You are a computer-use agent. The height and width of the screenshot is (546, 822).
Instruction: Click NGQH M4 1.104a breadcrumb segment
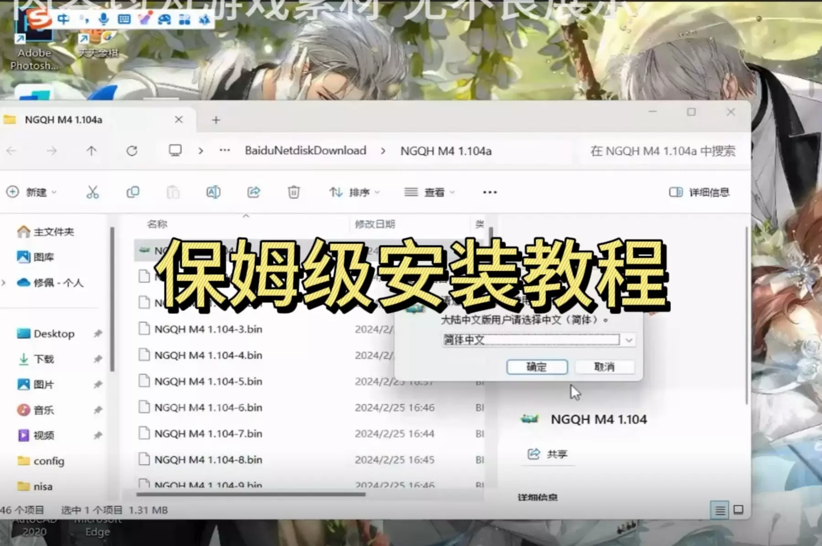point(446,151)
